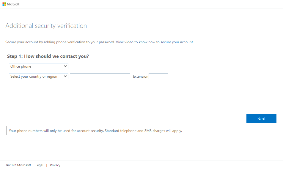Image resolution: width=283 pixels, height=169 pixels.
Task: Click the Extension input box
Action: [158, 76]
